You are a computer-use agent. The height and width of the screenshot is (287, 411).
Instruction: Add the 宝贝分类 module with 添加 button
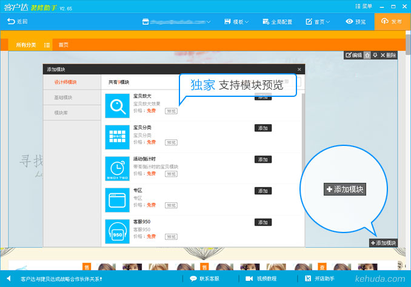pos(262,128)
